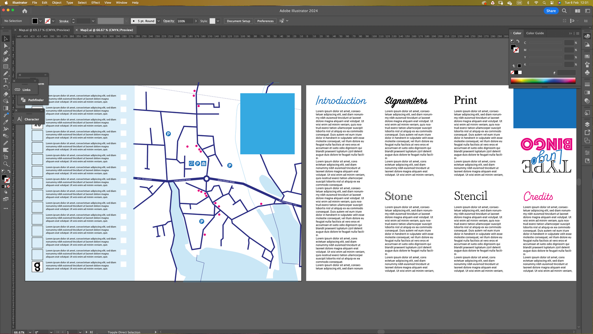Set None color swatch in Color panel

(512, 72)
